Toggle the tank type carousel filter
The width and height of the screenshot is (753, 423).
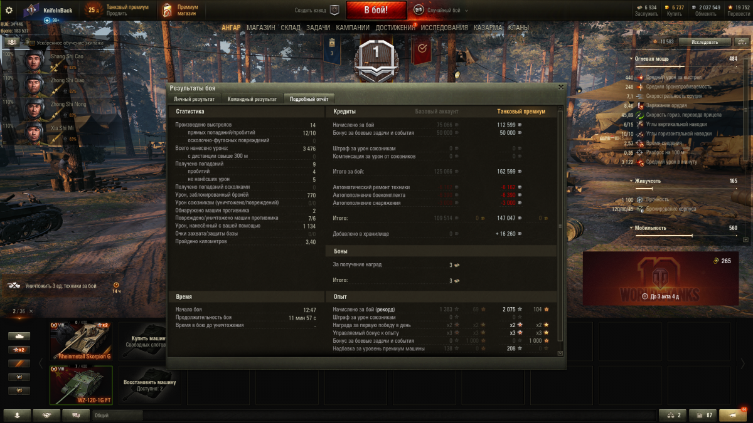pyautogui.click(x=18, y=337)
